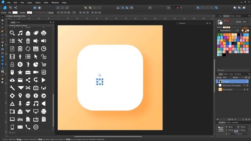251x141 pixels.
Task: Switch to the Navigator tab
Action: coord(235,123)
